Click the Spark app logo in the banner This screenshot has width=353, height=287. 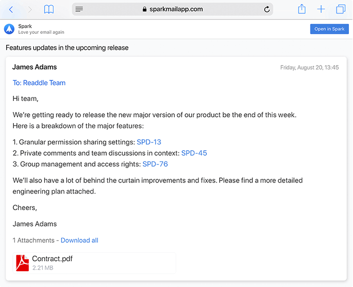tap(9, 29)
